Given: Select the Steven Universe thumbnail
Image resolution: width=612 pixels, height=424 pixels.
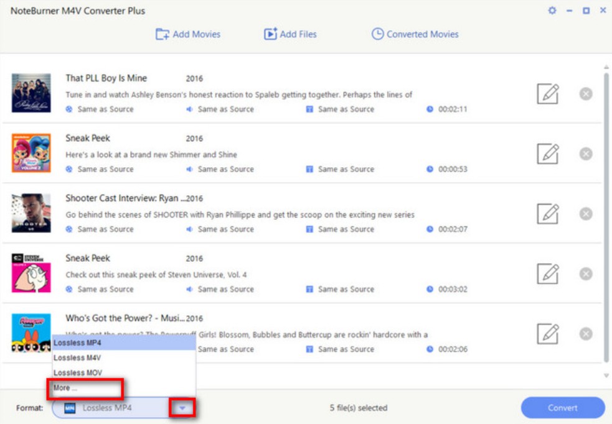Looking at the screenshot, I should point(31,273).
